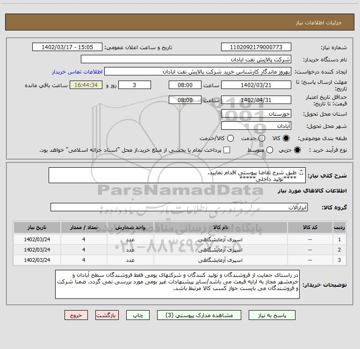Click the شماره نیاز field 1102092179000773
This screenshot has height=349, width=360.
tap(256, 47)
